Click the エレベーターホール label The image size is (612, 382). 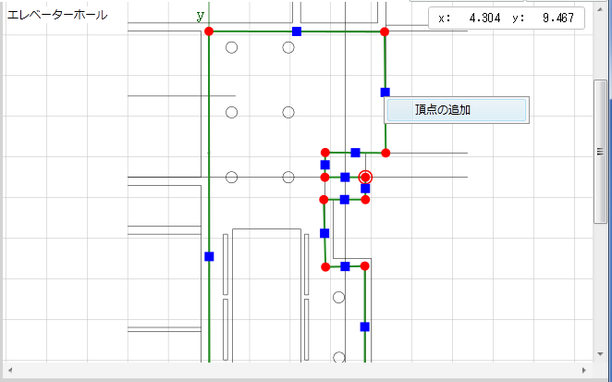click(x=56, y=15)
